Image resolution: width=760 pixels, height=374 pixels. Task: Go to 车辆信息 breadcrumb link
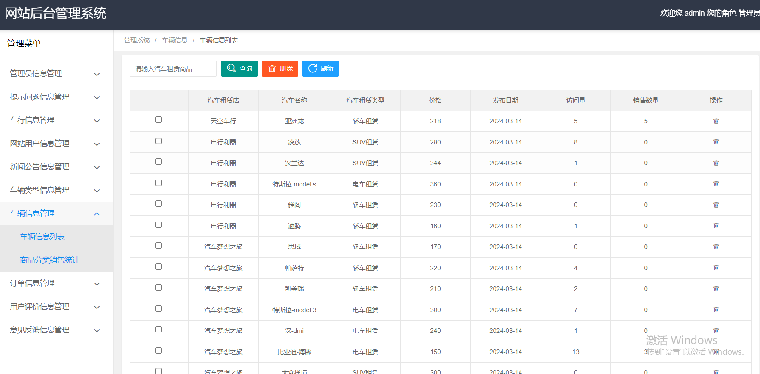click(175, 40)
